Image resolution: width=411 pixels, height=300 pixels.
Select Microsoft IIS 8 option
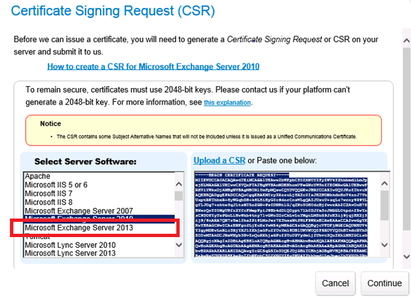coord(99,202)
